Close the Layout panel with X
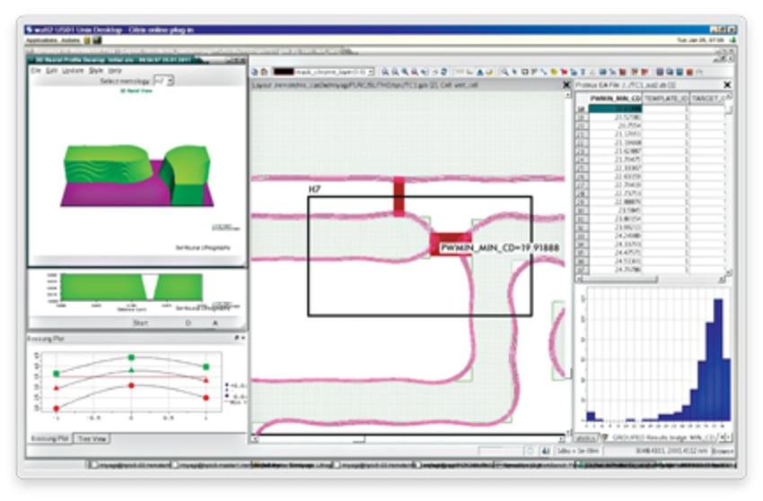 coord(566,84)
